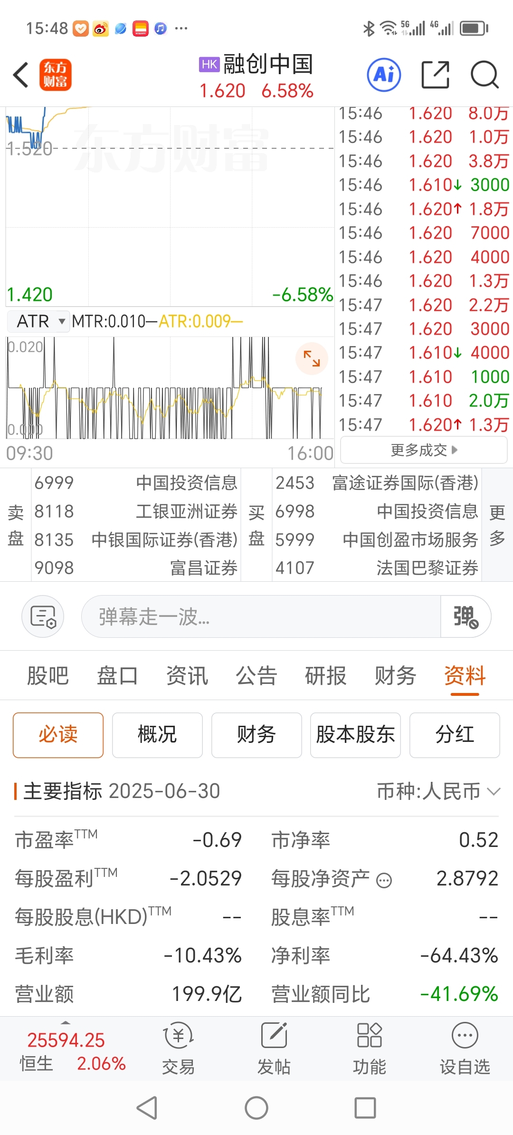Tap Android home navigation button
The height and width of the screenshot is (1135, 513).
[256, 1108]
